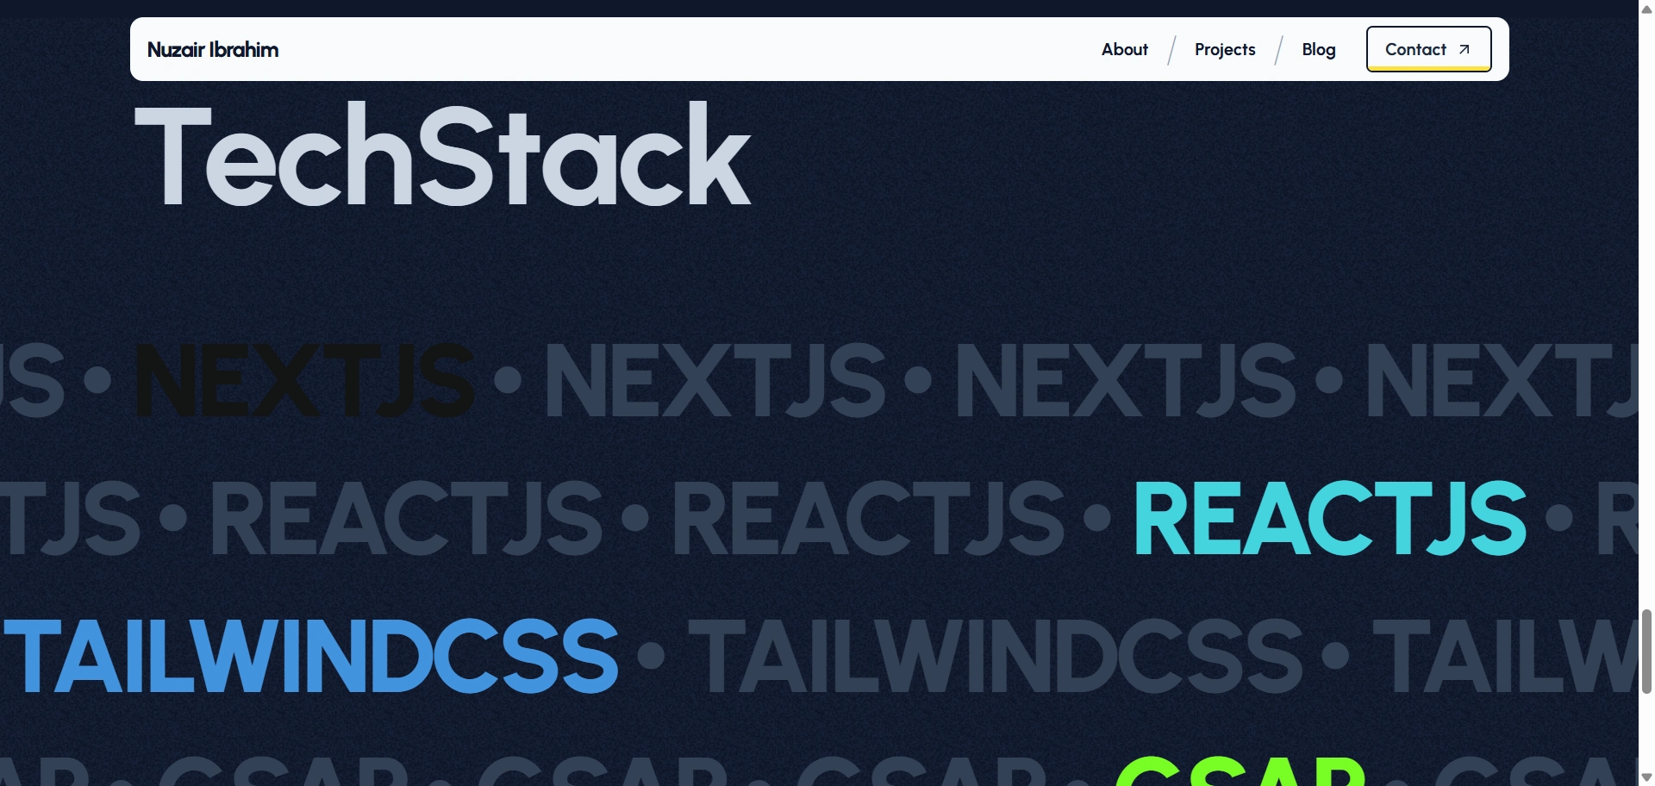Click the arrow icon in Contact button
The image size is (1655, 786).
coord(1464,49)
